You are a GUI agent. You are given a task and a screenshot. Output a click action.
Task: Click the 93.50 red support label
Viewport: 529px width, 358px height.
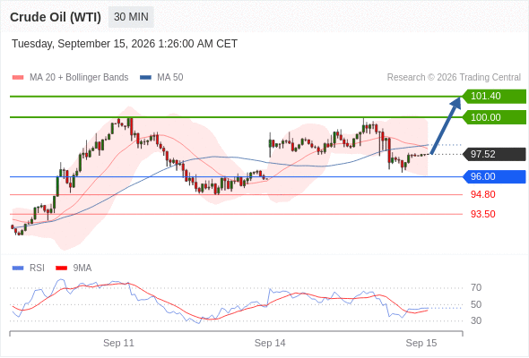coord(482,214)
